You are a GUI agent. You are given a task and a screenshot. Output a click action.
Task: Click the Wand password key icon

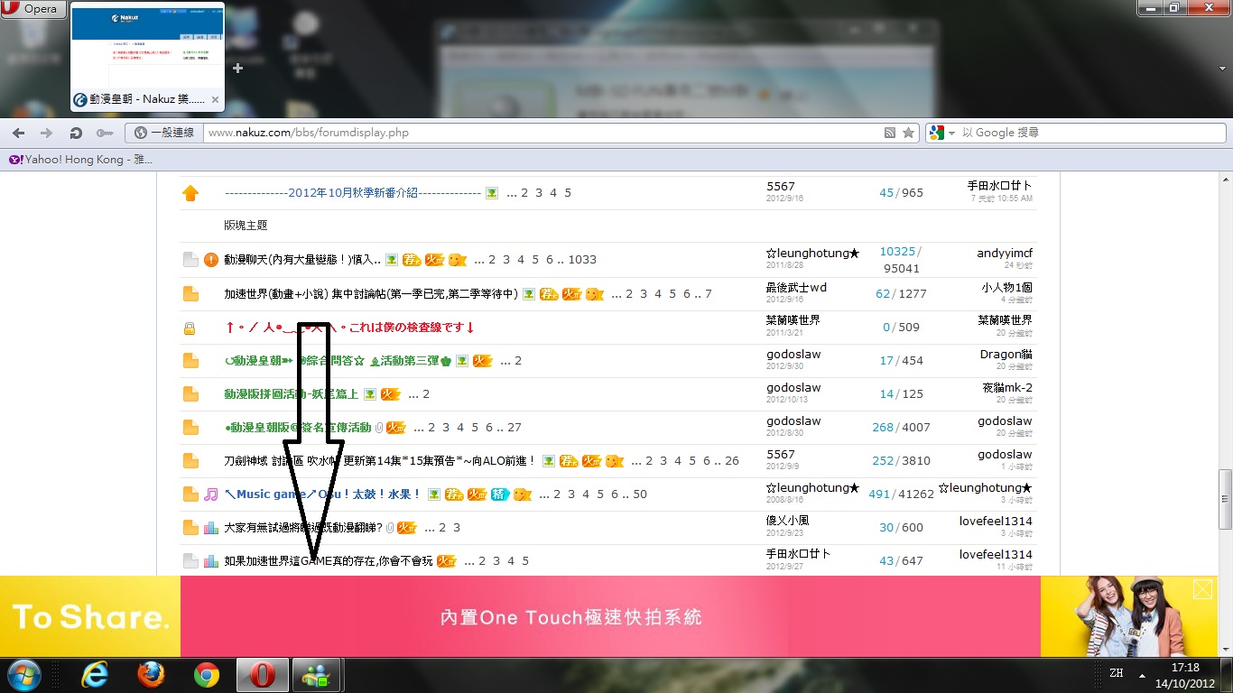coord(105,133)
